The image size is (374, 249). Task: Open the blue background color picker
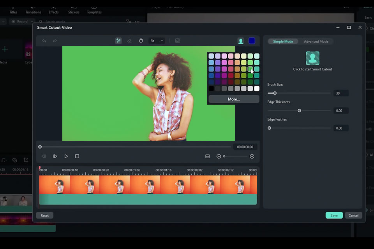point(252,41)
